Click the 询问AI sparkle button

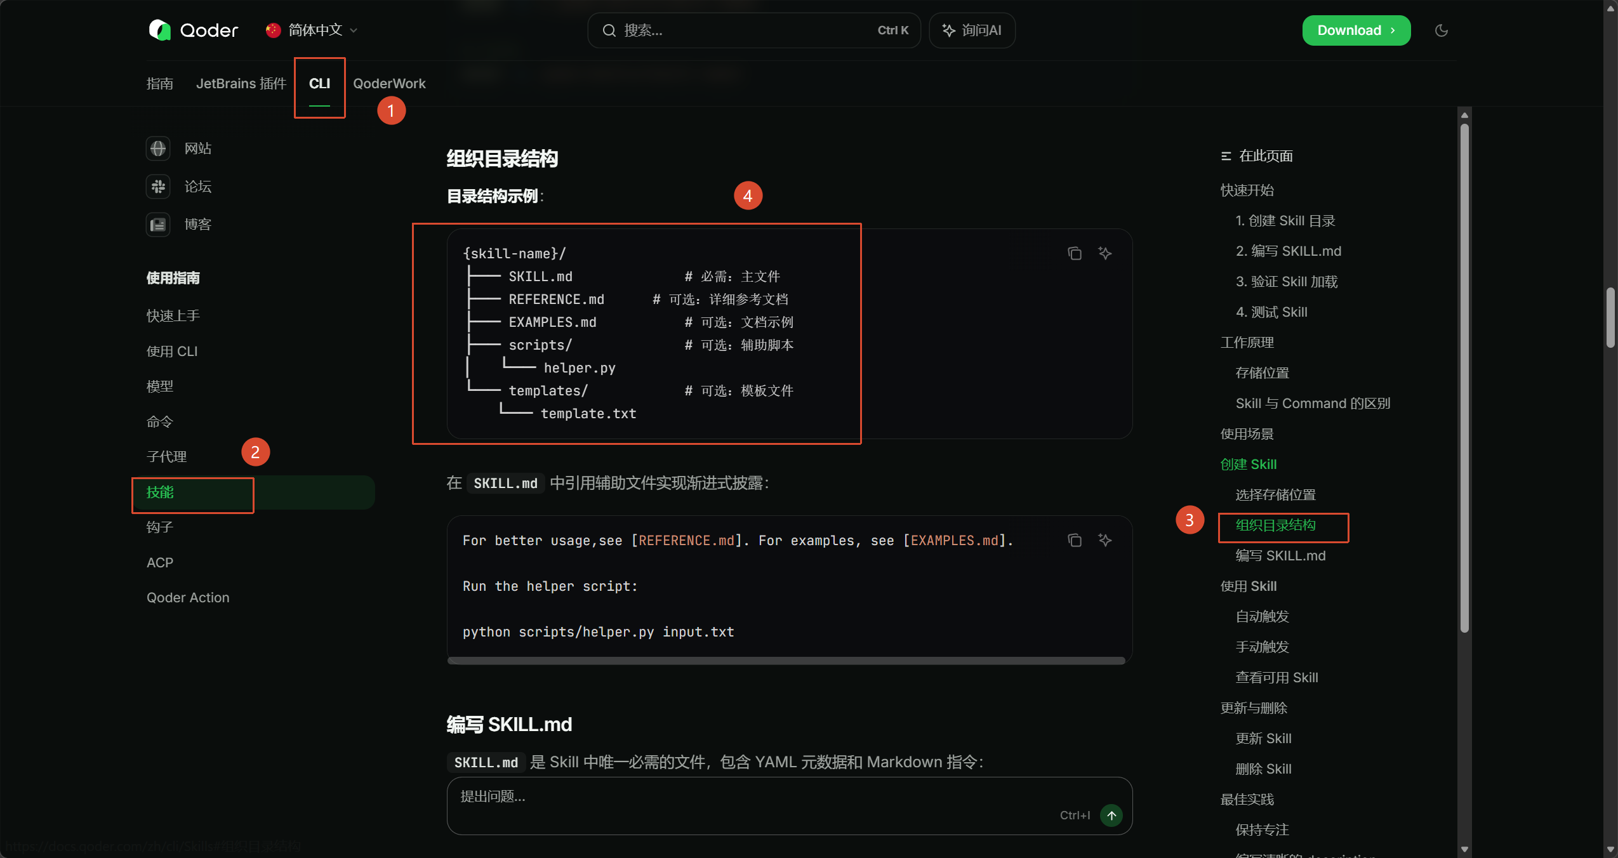coord(972,30)
